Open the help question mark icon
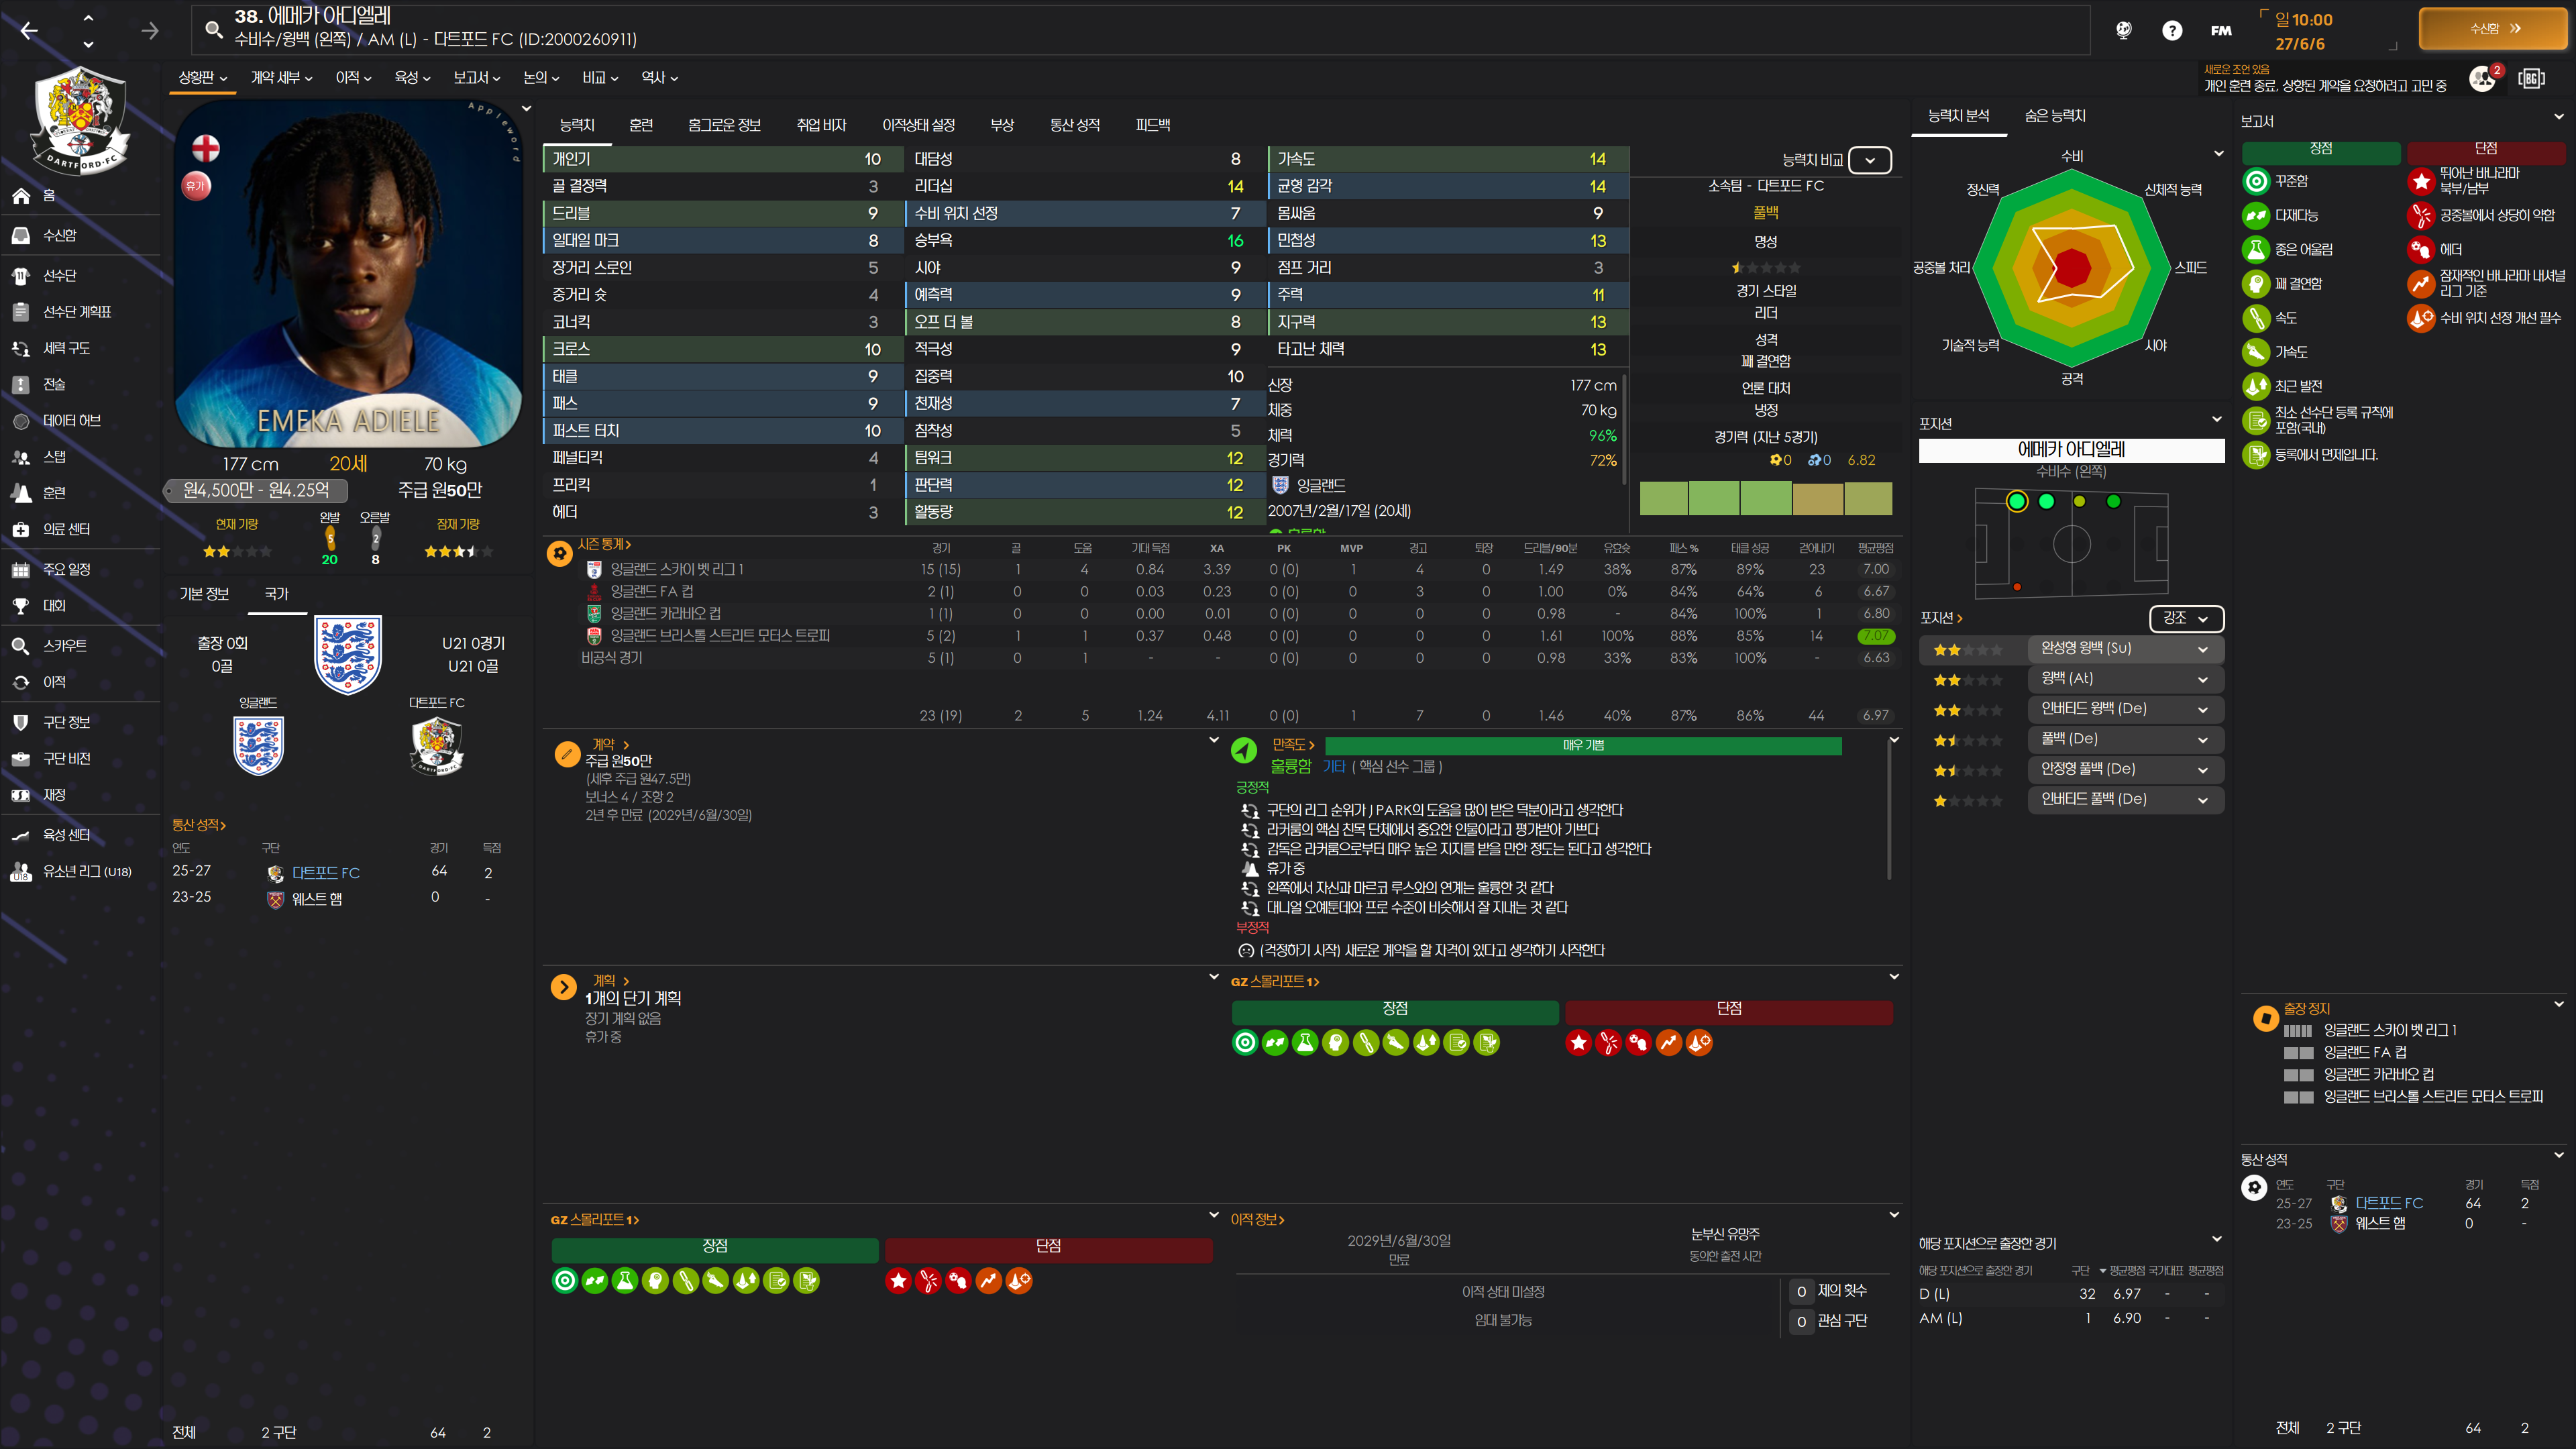Screen dimensions: 2576x1449 2171,31
